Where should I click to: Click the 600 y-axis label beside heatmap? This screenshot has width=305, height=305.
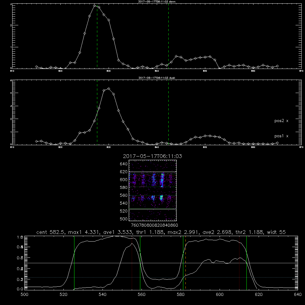pyautogui.click(x=124, y=180)
